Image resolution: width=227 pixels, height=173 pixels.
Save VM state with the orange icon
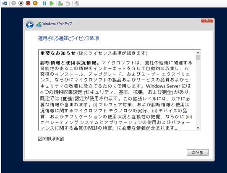click(x=35, y=3)
